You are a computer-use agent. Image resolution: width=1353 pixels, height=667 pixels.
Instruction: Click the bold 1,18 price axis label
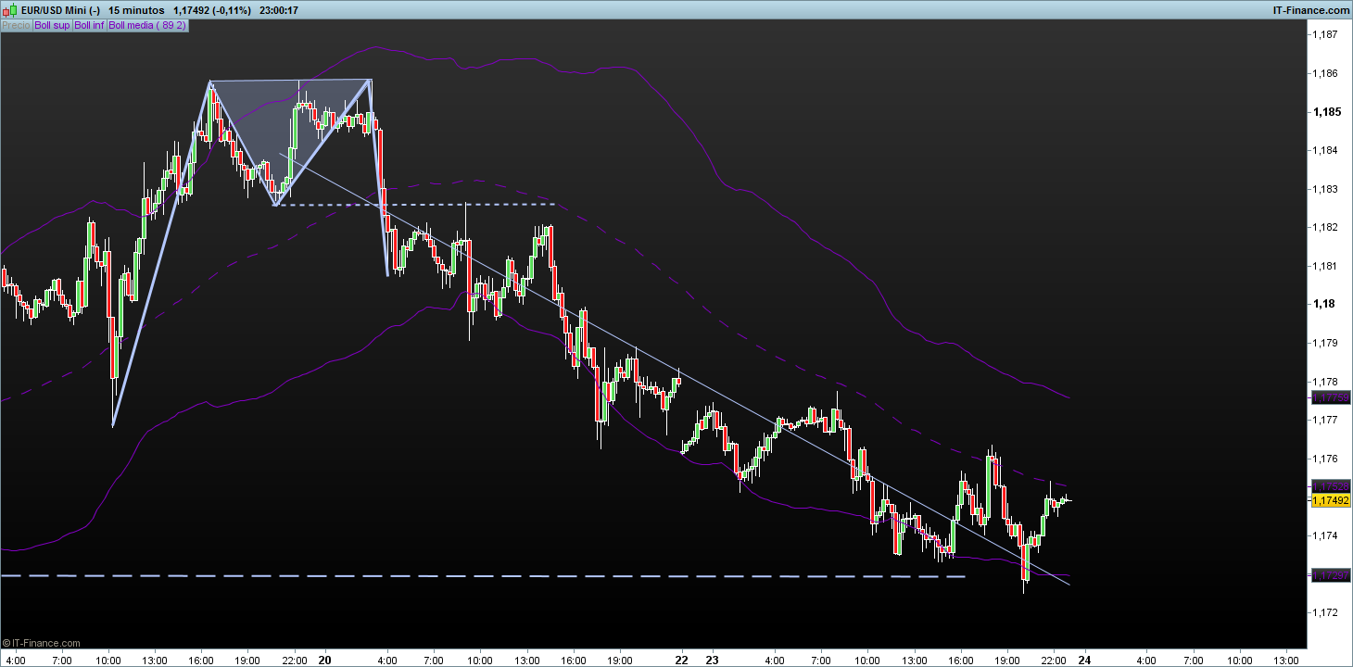click(x=1323, y=304)
